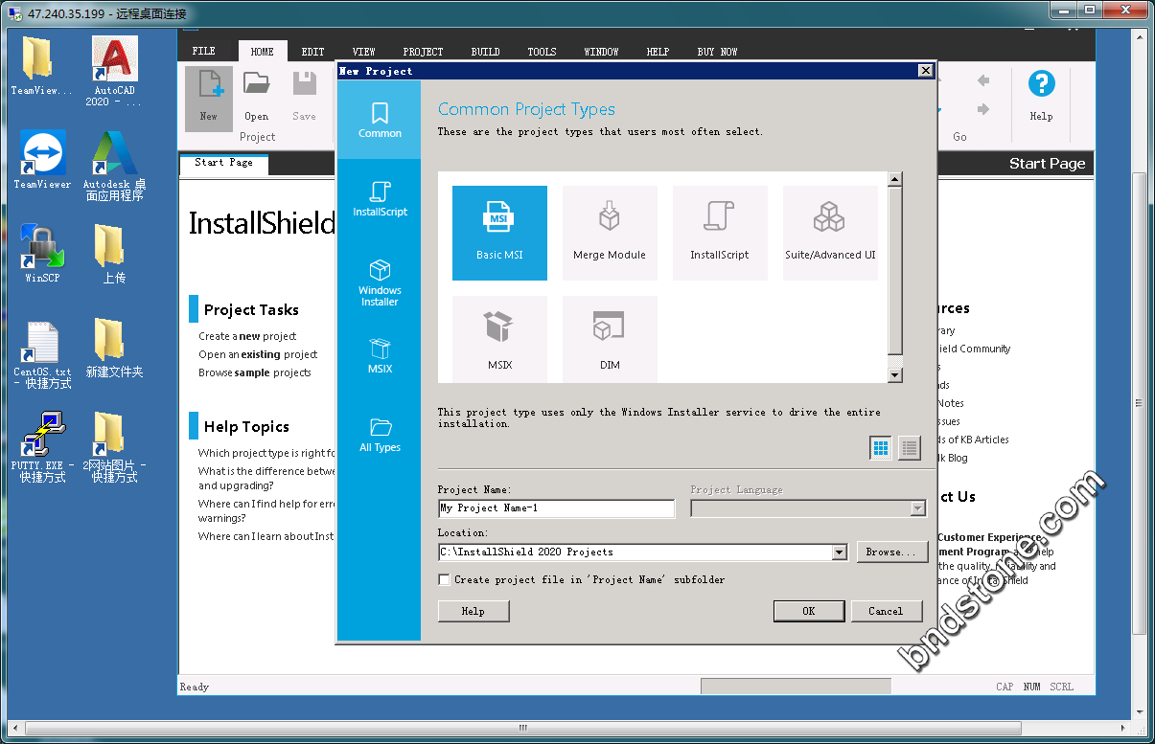The image size is (1155, 744).
Task: Open the Windows Installer category
Action: 380,282
